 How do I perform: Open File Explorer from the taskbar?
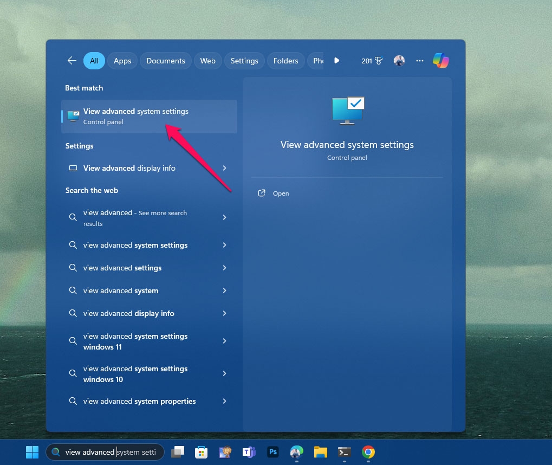coord(321,452)
